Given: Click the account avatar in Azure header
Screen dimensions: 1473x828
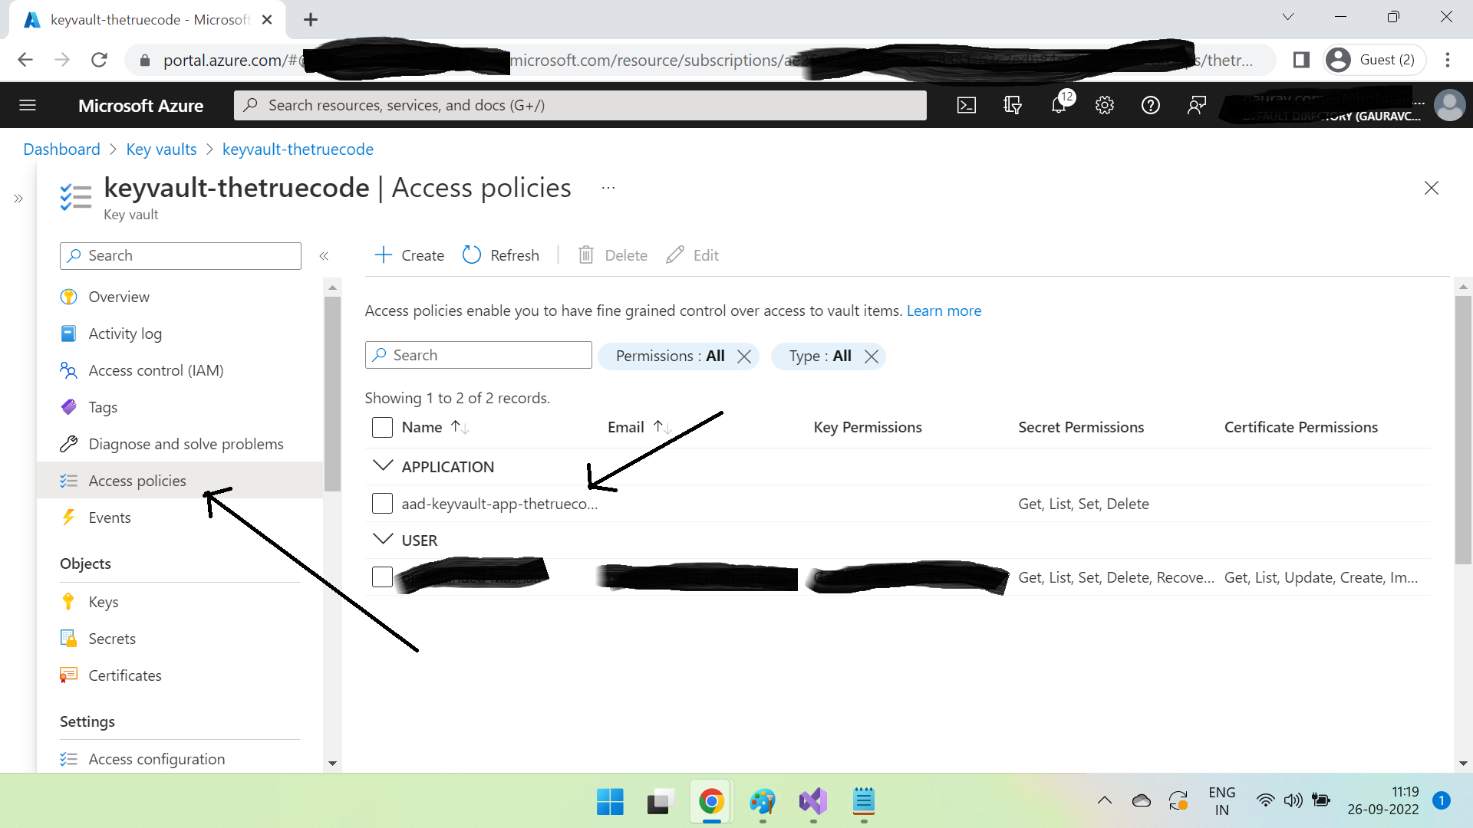Looking at the screenshot, I should [1450, 106].
